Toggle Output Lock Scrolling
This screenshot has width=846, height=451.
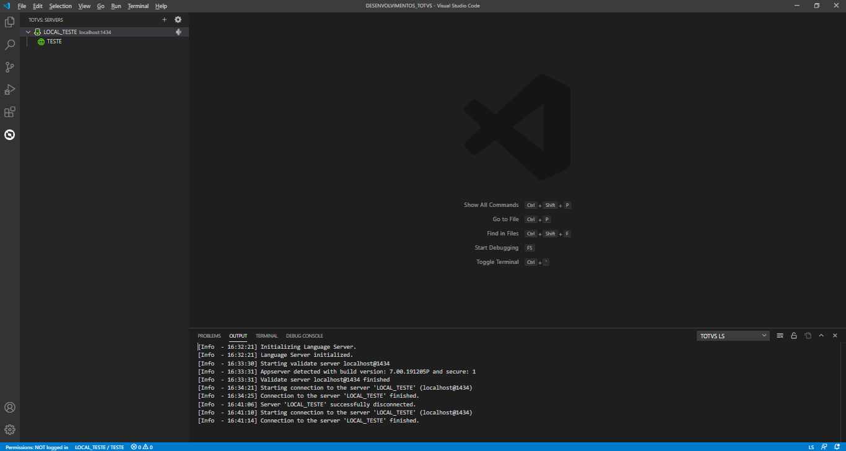[793, 335]
